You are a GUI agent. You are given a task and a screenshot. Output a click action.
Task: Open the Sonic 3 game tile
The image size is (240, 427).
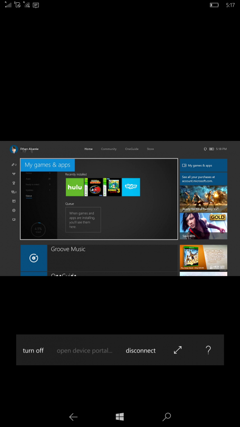(112, 187)
